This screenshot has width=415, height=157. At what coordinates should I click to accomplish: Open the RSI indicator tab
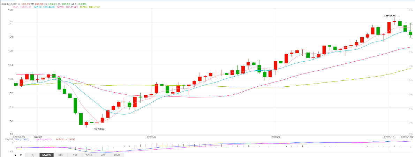[75, 155]
